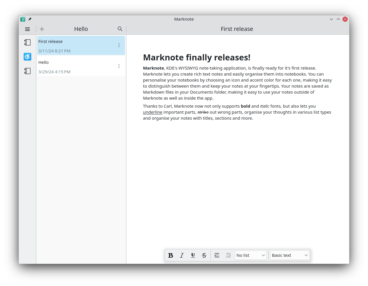Create a new note with the plus icon

(42, 29)
